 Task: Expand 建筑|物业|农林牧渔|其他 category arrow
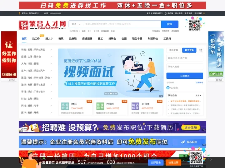[x=51, y=78]
